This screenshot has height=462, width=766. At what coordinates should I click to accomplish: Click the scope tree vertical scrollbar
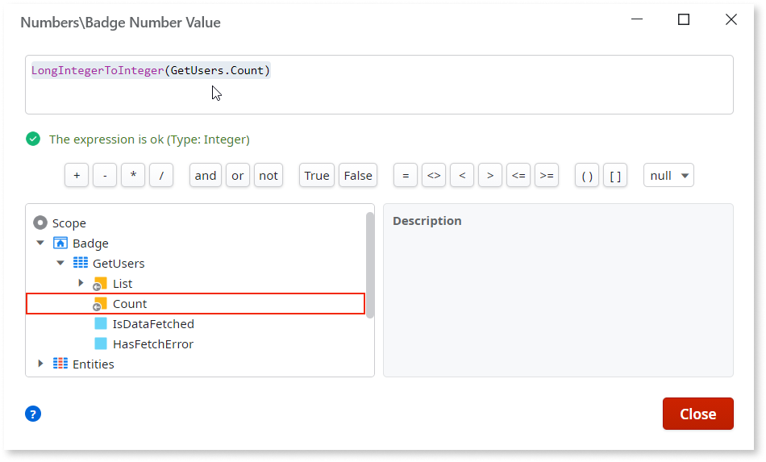(x=370, y=266)
